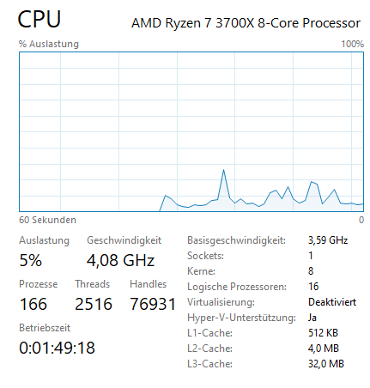This screenshot has width=370, height=388.
Task: Click the Kerne value 8
Action: [311, 271]
